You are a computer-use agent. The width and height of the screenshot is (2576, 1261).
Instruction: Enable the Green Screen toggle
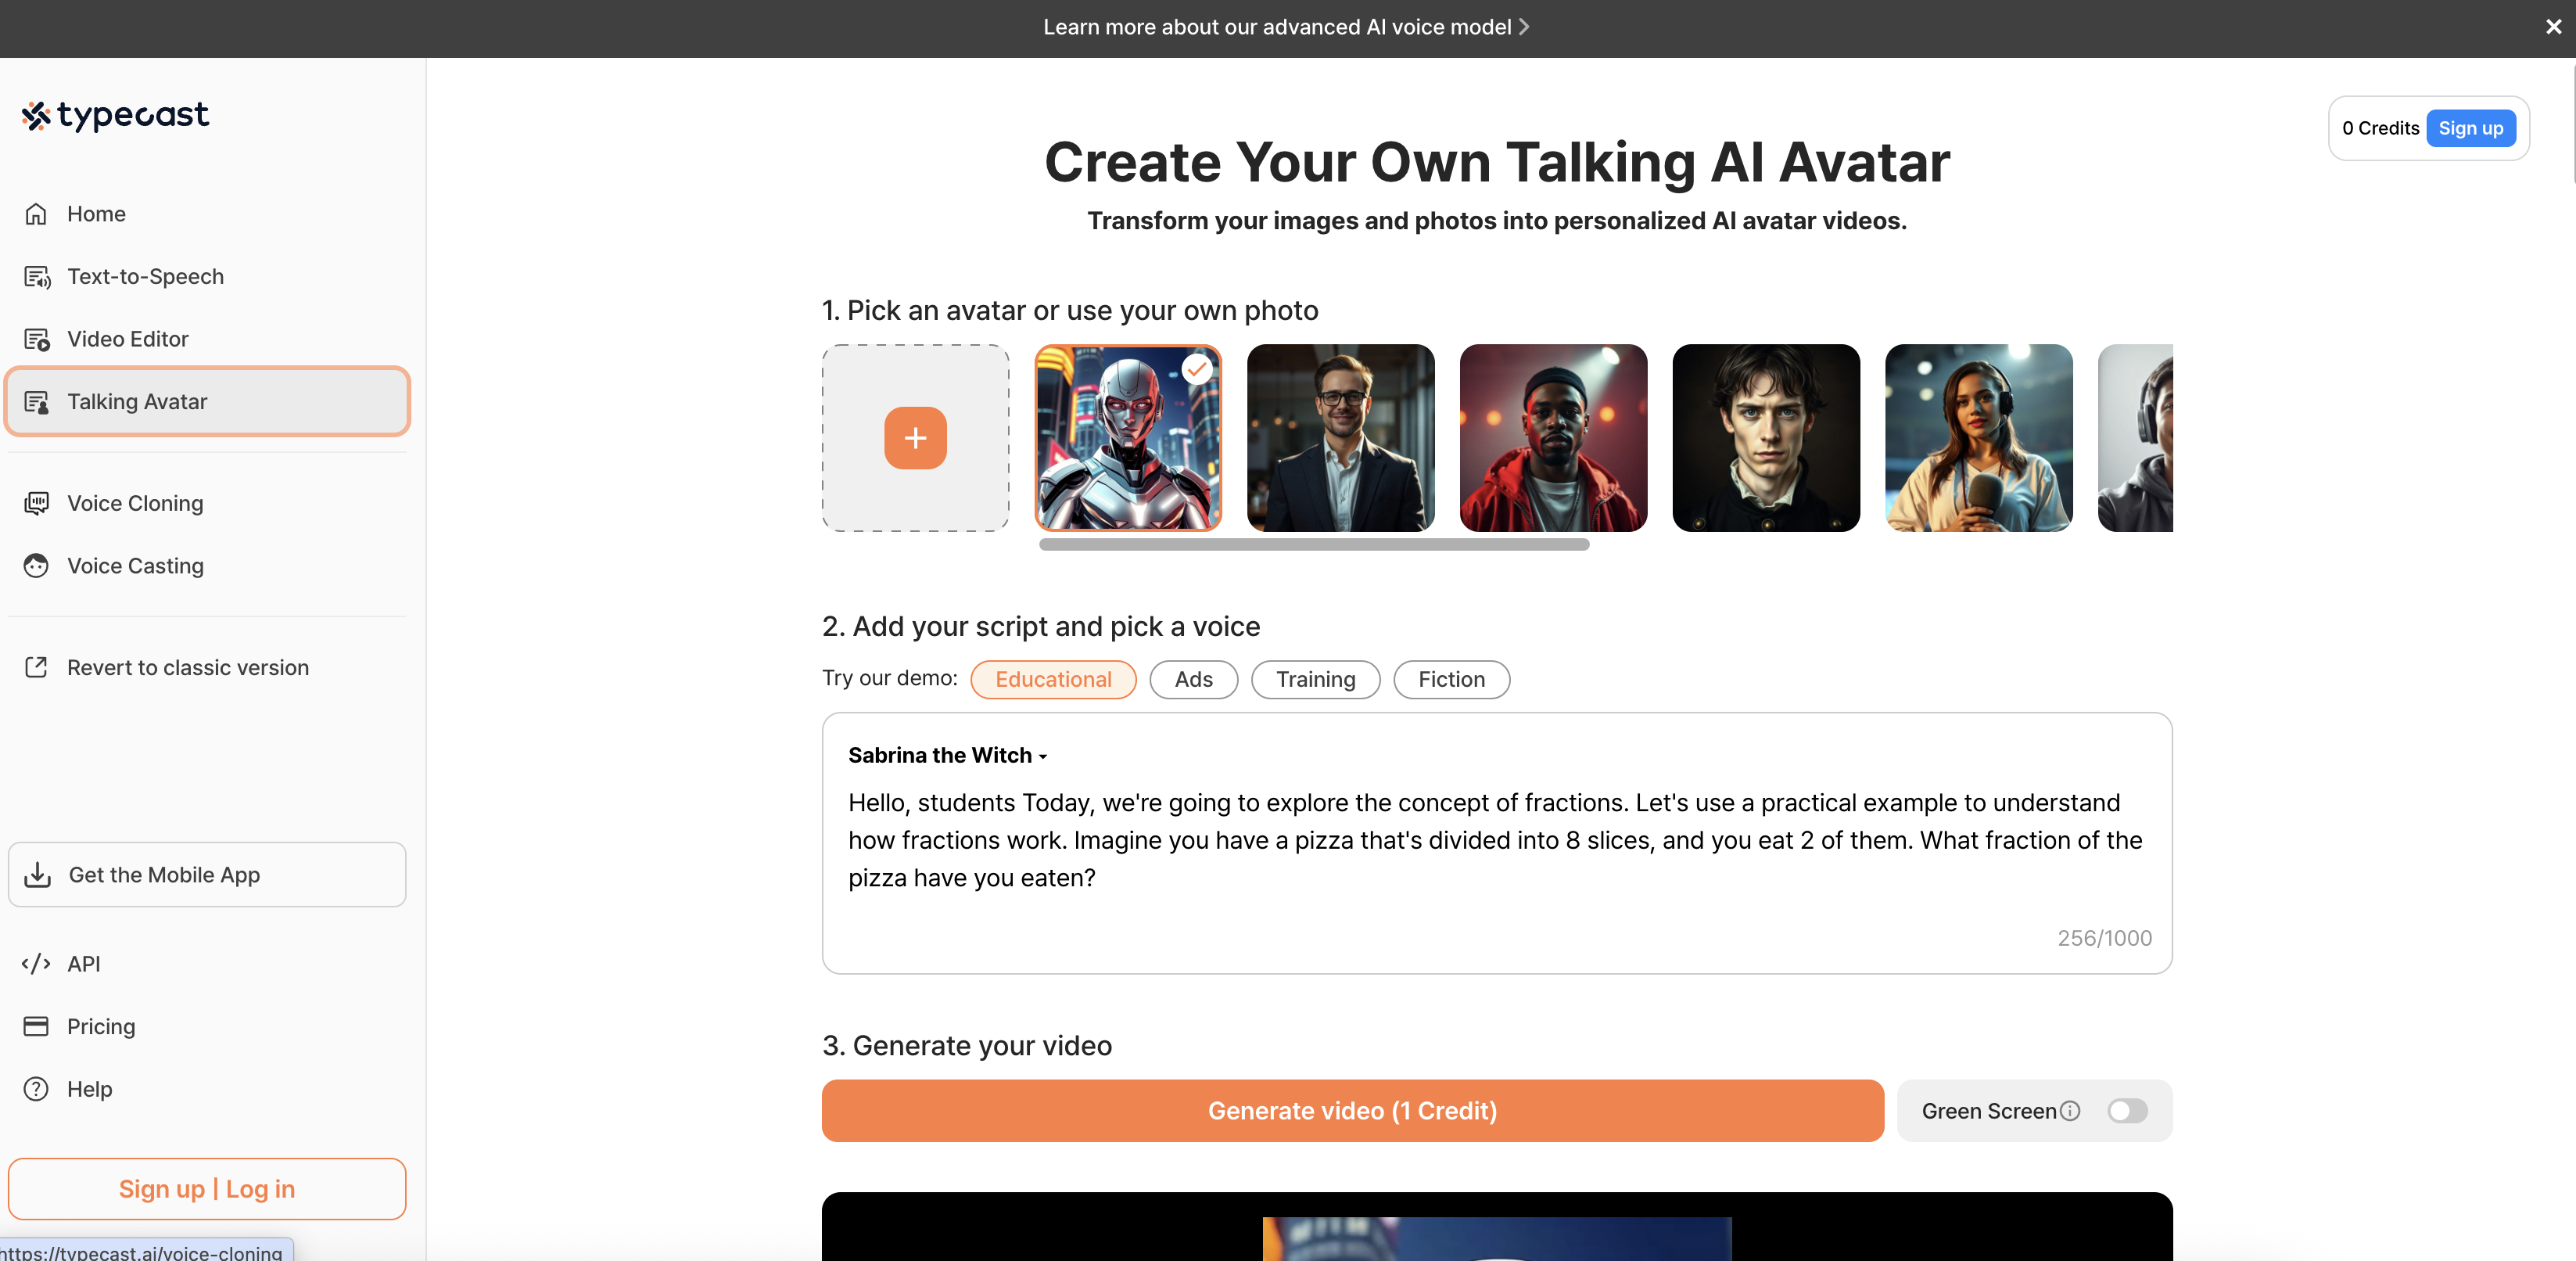coord(2126,1111)
